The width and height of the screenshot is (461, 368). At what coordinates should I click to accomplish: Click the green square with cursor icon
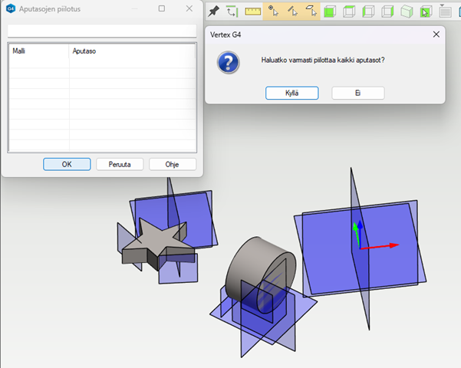426,11
